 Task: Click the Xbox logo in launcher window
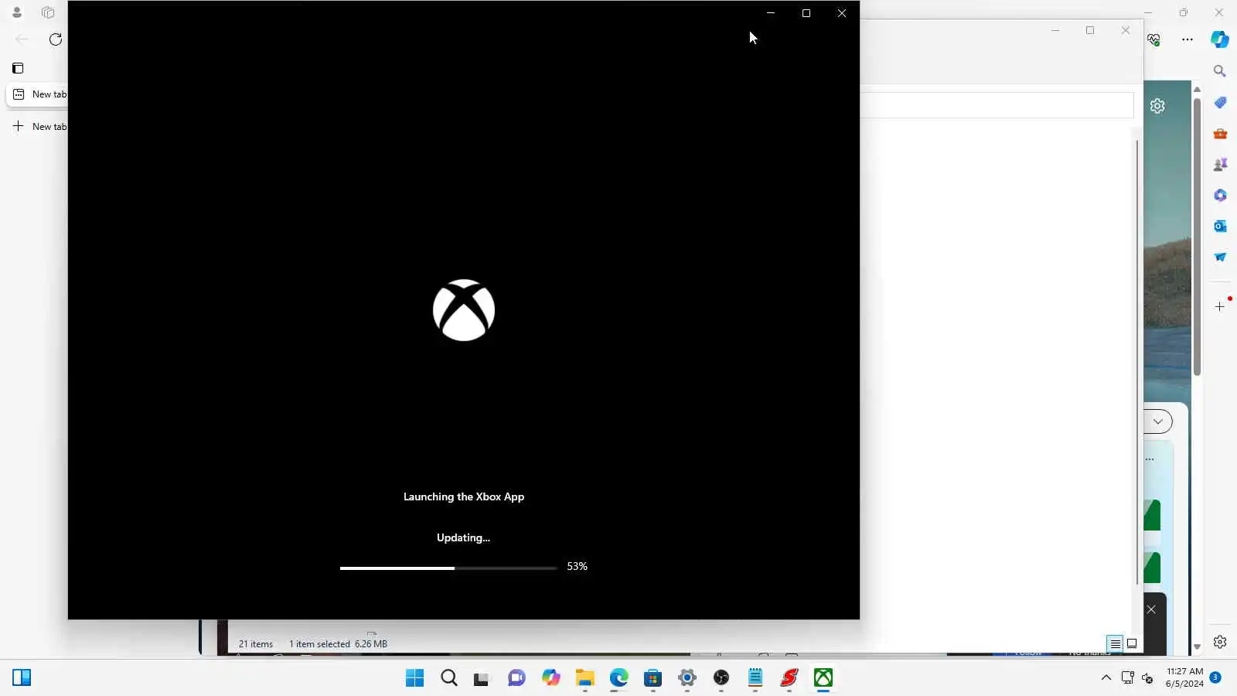(464, 310)
